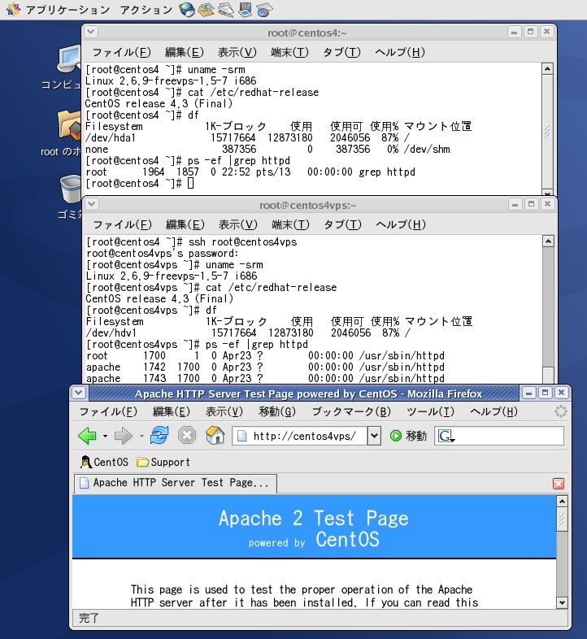The width and height of the screenshot is (587, 639).
Task: Open ヘルプ menu in Firefox
Action: [494, 411]
